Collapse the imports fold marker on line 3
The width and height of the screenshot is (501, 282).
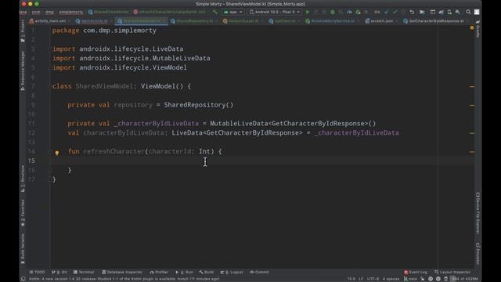pyautogui.click(x=49, y=49)
